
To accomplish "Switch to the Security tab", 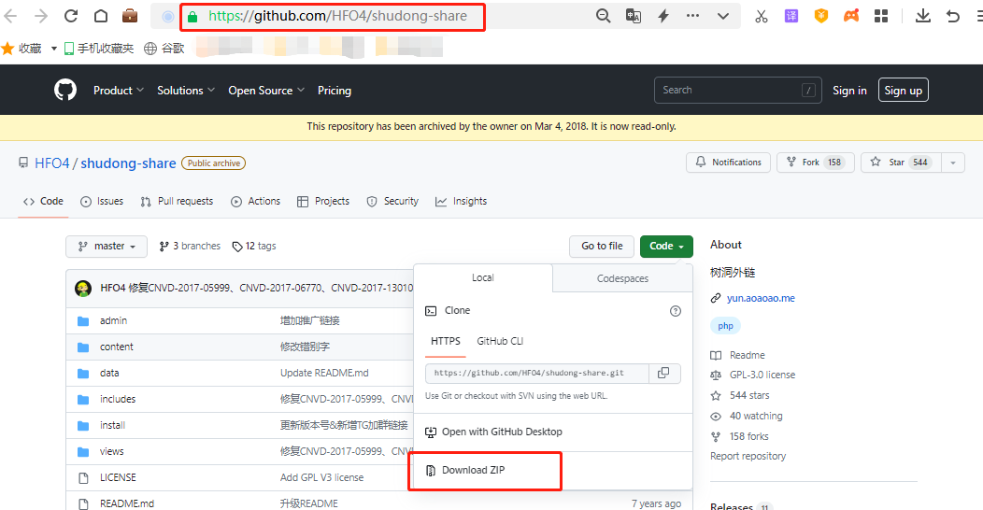I will click(392, 201).
